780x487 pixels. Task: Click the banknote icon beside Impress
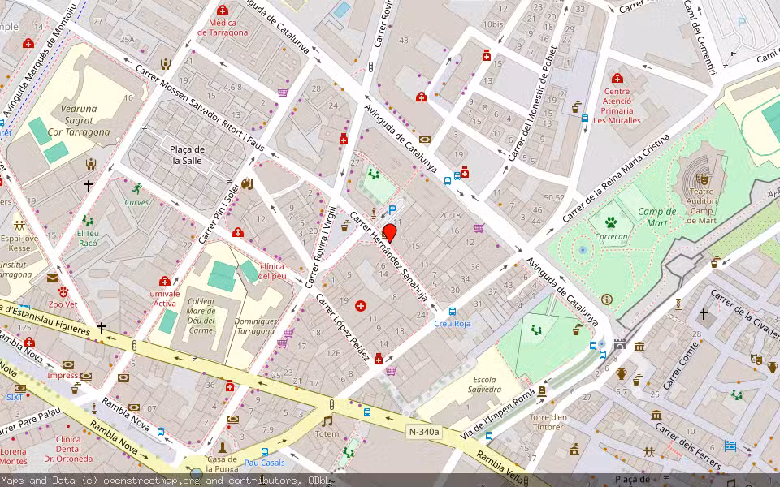[85, 377]
